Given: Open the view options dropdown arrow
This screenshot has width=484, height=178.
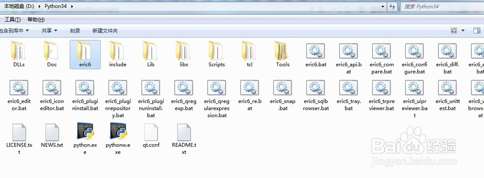Looking at the screenshot, I should pyautogui.click(x=463, y=30).
